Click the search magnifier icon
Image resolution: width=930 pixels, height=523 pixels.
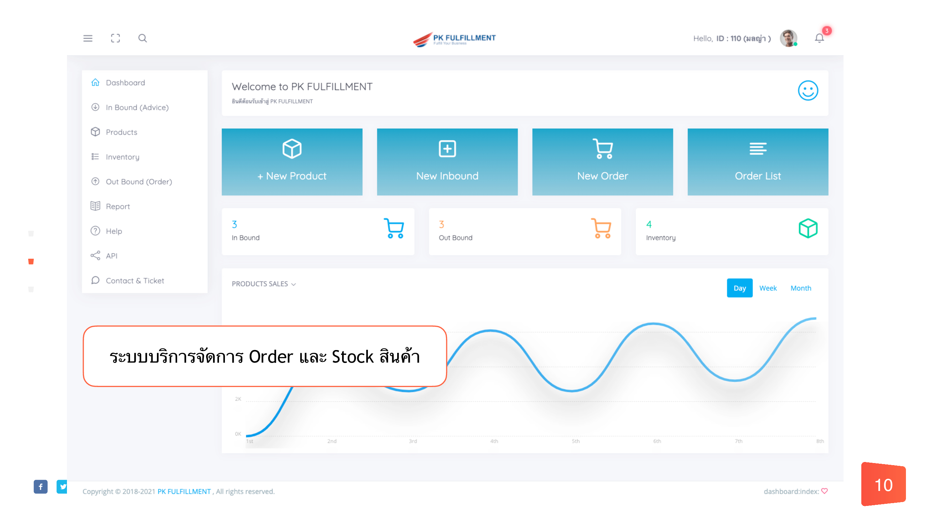click(x=143, y=38)
